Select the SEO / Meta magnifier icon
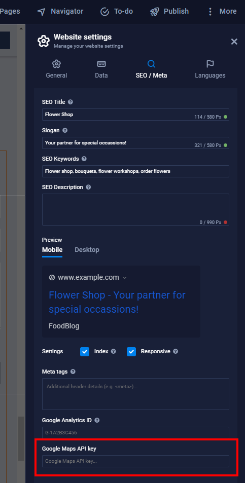This screenshot has height=483, width=245. [151, 64]
